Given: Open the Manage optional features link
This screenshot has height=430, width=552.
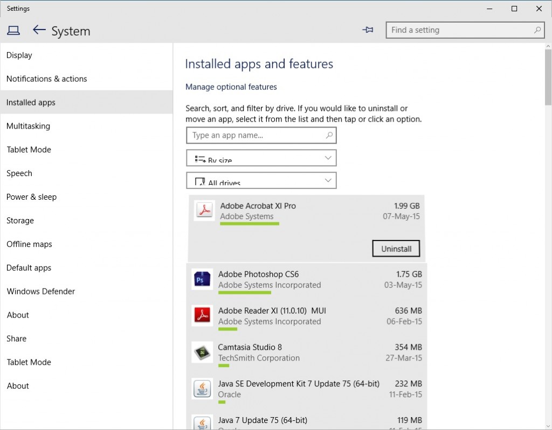Looking at the screenshot, I should [231, 87].
